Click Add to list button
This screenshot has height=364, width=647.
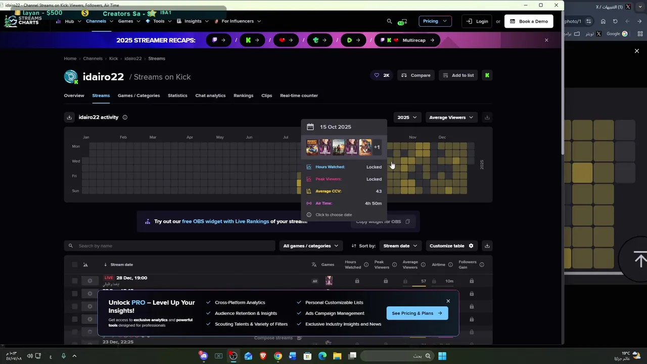(458, 75)
